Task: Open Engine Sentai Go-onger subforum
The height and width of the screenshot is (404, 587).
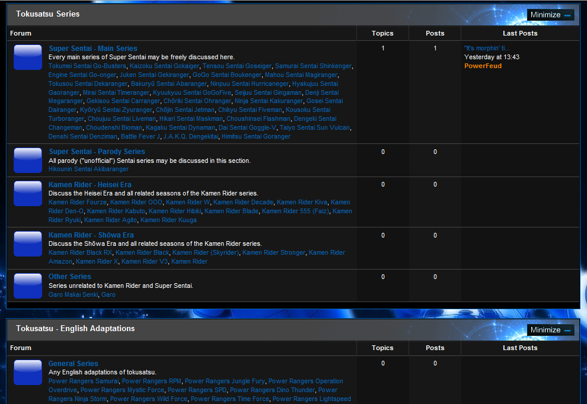Action: click(82, 75)
